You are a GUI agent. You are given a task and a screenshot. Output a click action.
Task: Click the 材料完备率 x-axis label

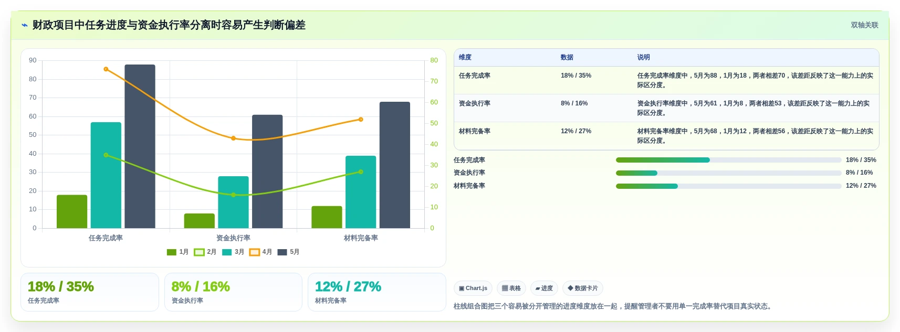361,238
